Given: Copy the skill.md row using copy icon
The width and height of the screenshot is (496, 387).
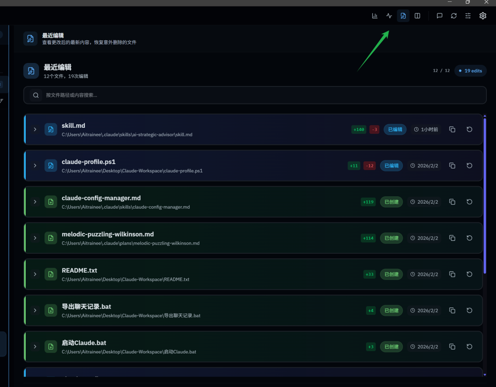Looking at the screenshot, I should (x=452, y=130).
